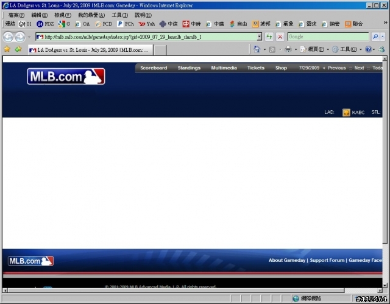Expand the address bar dropdown arrow
This screenshot has width=390, height=304.
(x=260, y=37)
